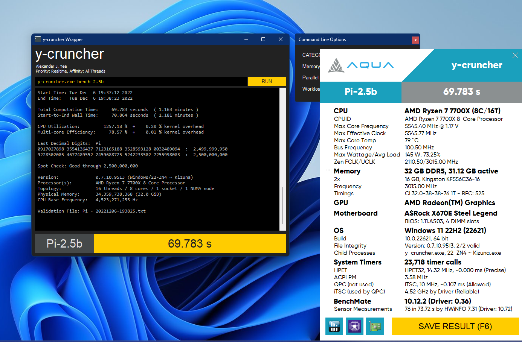Screen dimensions: 522x342
Task: Click the Total Computation Time line in console
Action: point(118,109)
